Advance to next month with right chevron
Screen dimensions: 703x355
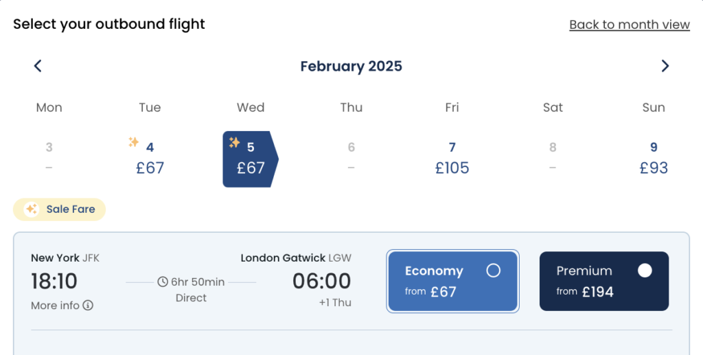coord(665,66)
